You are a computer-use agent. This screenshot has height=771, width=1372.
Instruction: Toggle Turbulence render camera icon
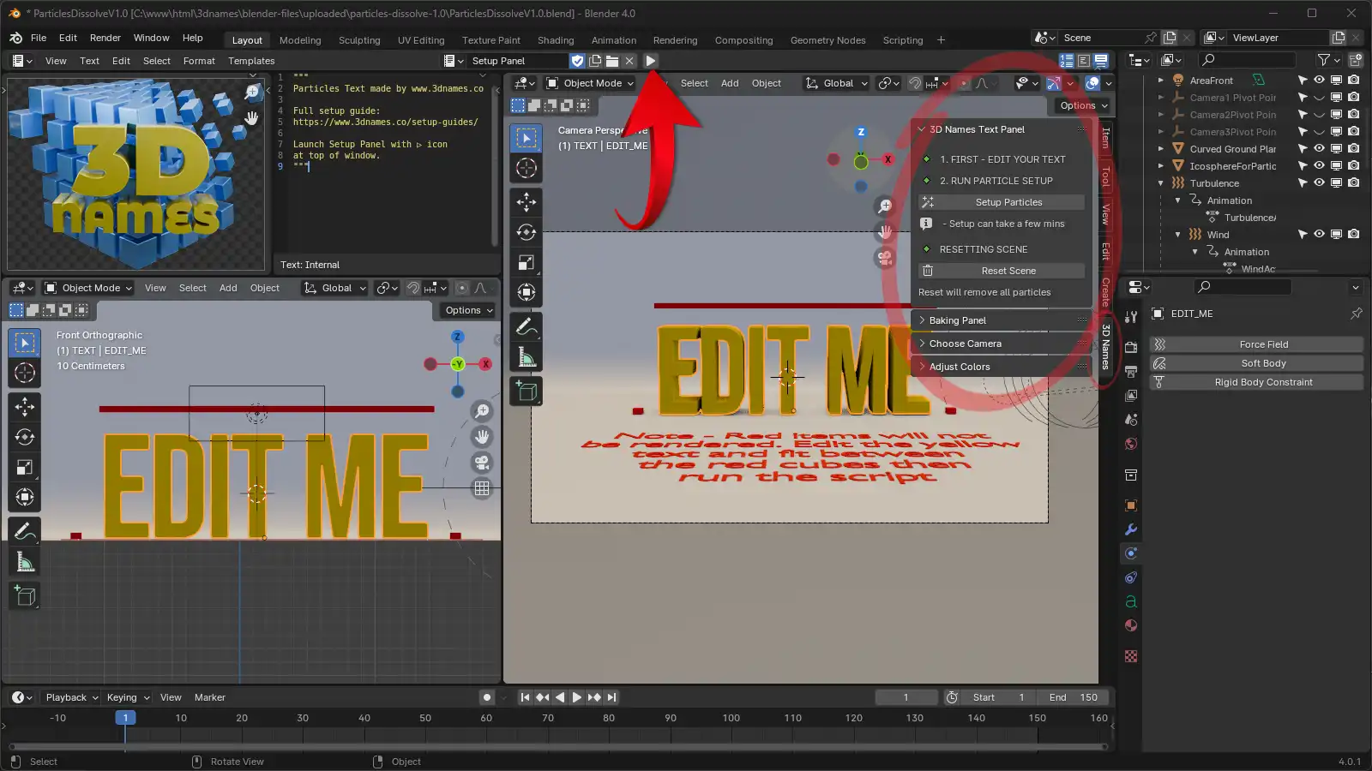point(1353,183)
